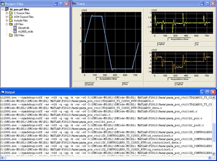This screenshot has width=217, height=161.
Task: Close the Trace window
Action: (213, 4)
